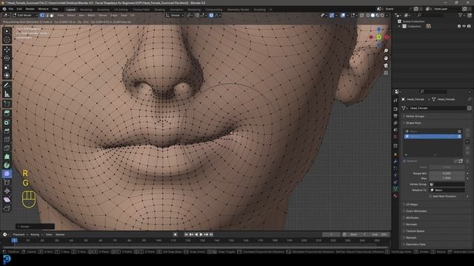Select the Rip Region tool
Image resolution: width=474 pixels, height=266 pixels.
coord(7,208)
